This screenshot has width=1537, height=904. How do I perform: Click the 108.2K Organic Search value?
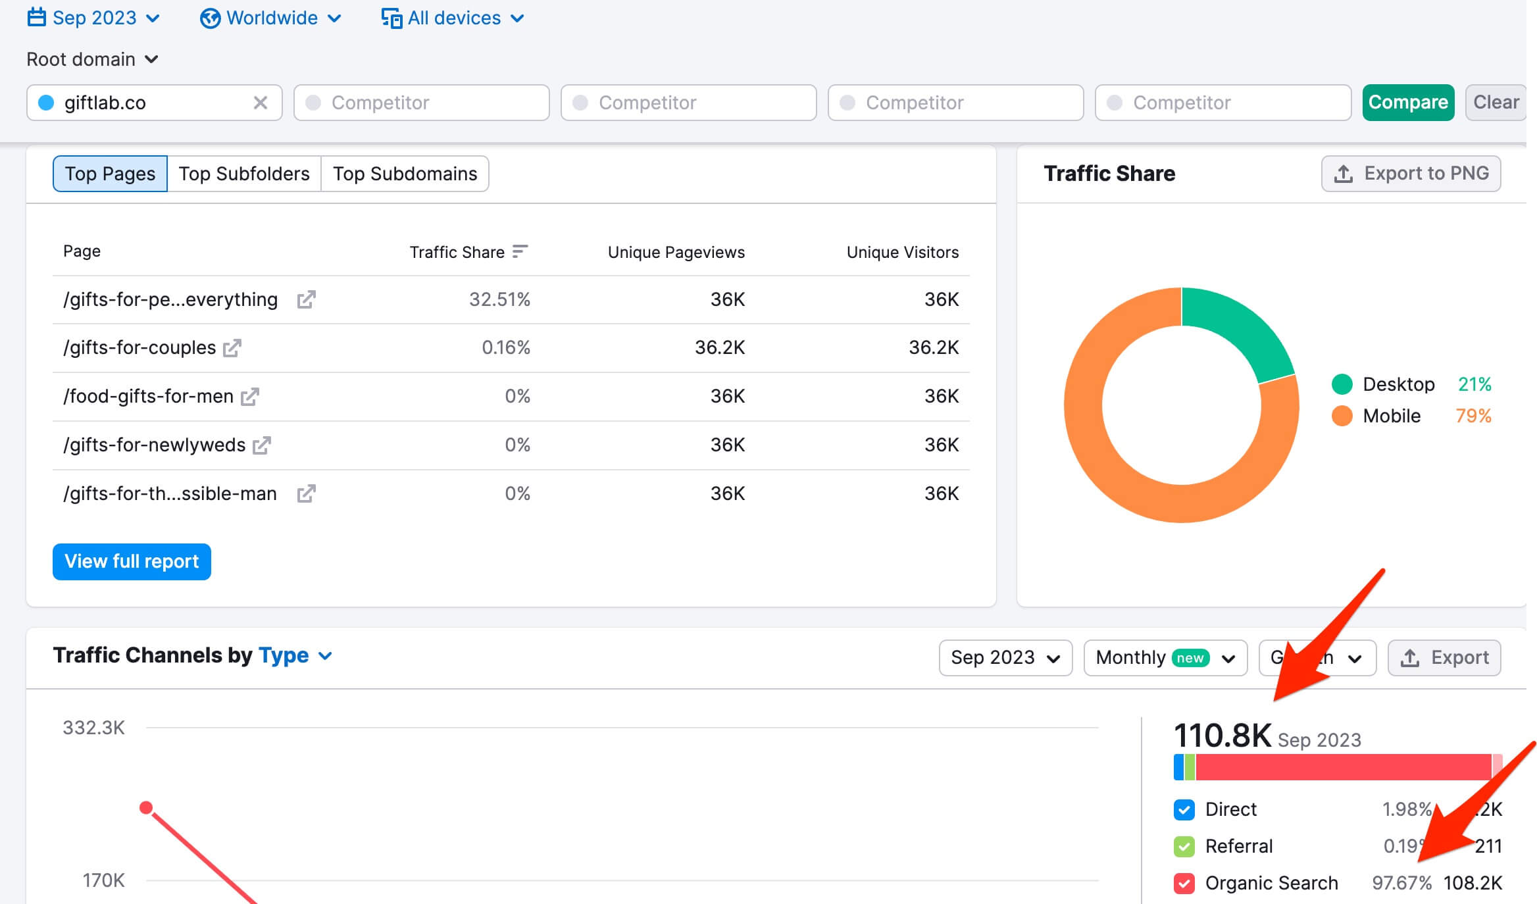click(x=1473, y=883)
